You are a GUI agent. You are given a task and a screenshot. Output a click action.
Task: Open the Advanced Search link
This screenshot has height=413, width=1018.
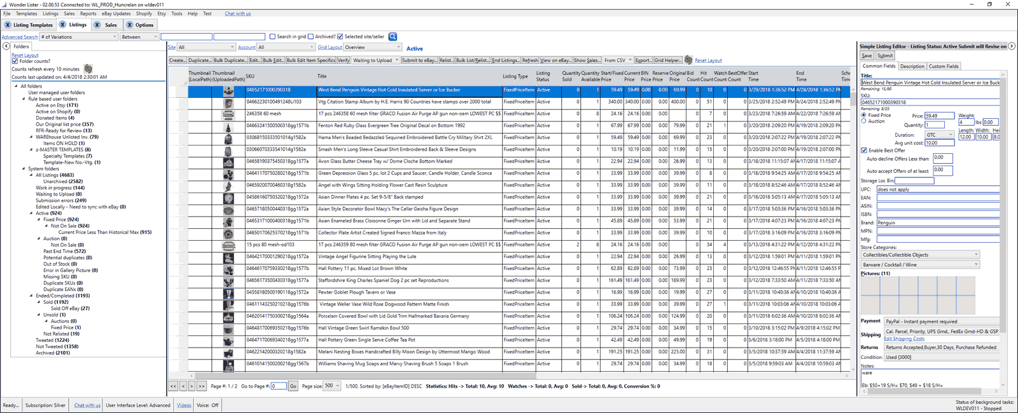pos(20,37)
